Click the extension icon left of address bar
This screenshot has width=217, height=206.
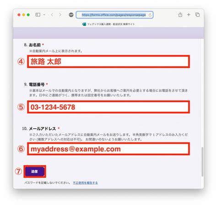[71, 15]
